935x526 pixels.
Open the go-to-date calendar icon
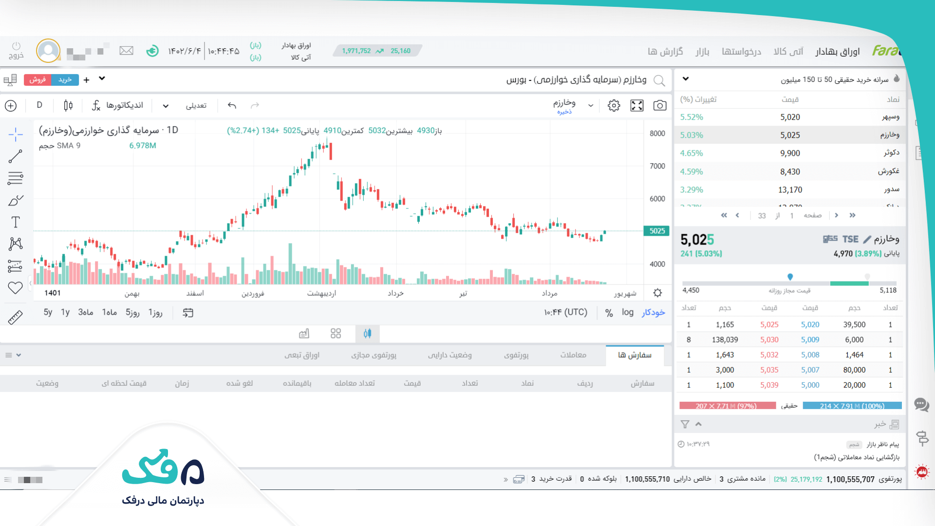pyautogui.click(x=188, y=313)
